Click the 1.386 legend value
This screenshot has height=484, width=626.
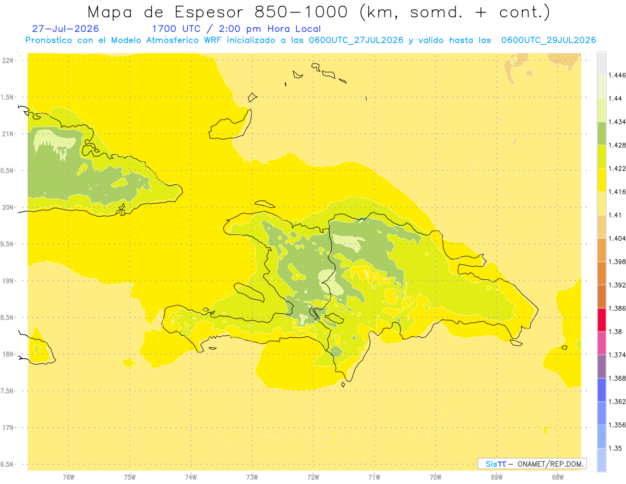coord(617,309)
